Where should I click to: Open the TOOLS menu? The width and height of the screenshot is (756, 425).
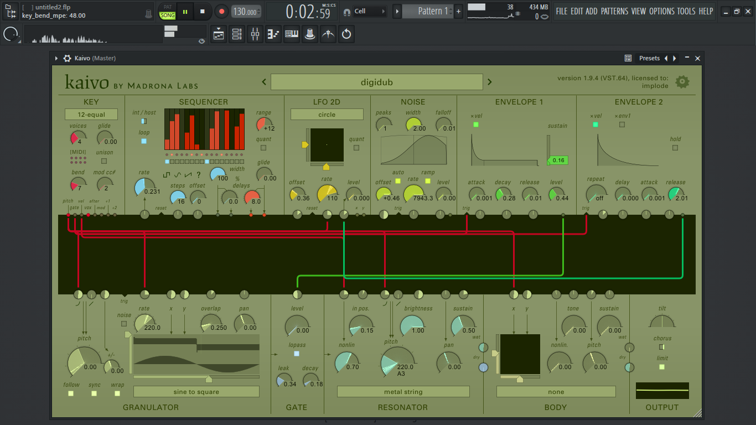(686, 11)
